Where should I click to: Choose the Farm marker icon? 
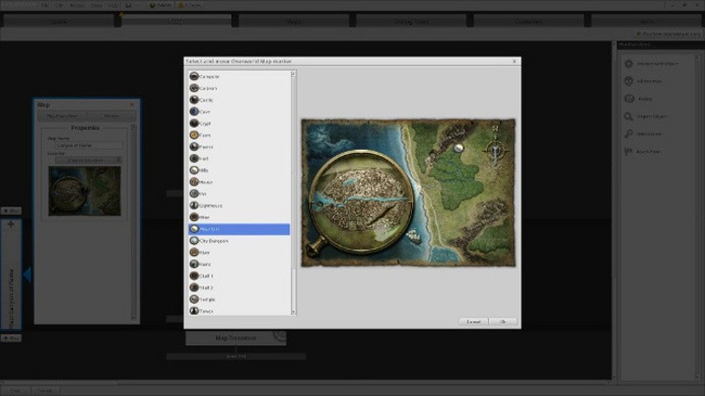pos(194,135)
